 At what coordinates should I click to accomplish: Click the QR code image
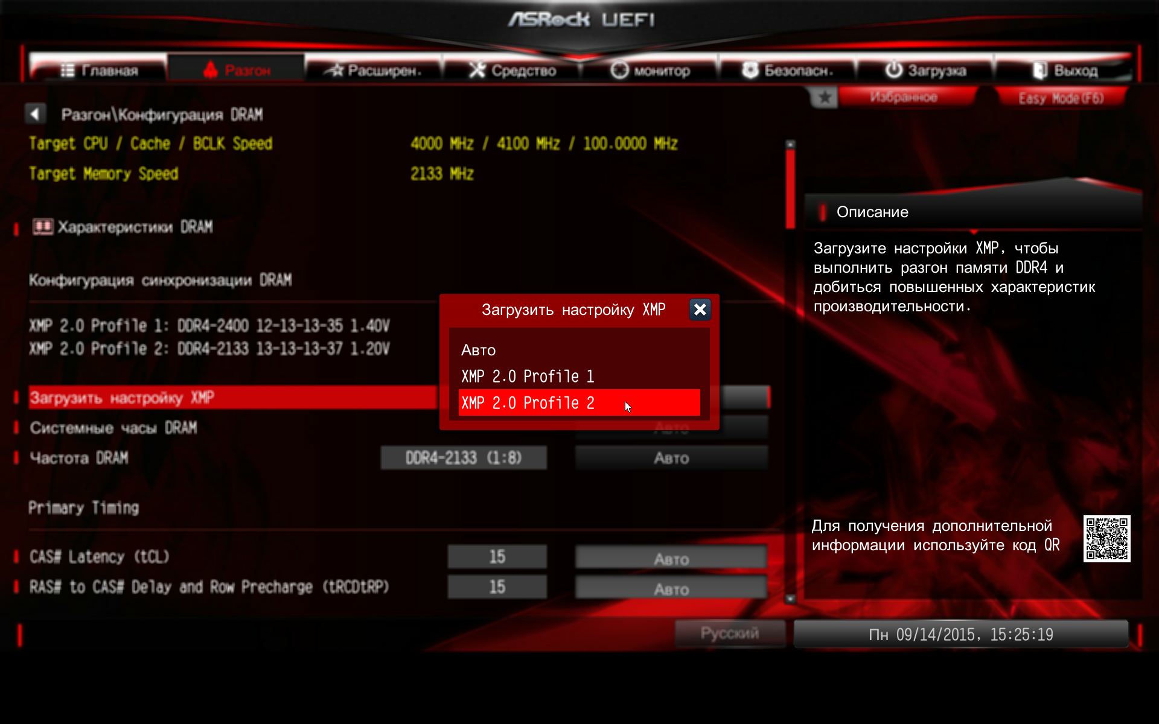(x=1106, y=538)
